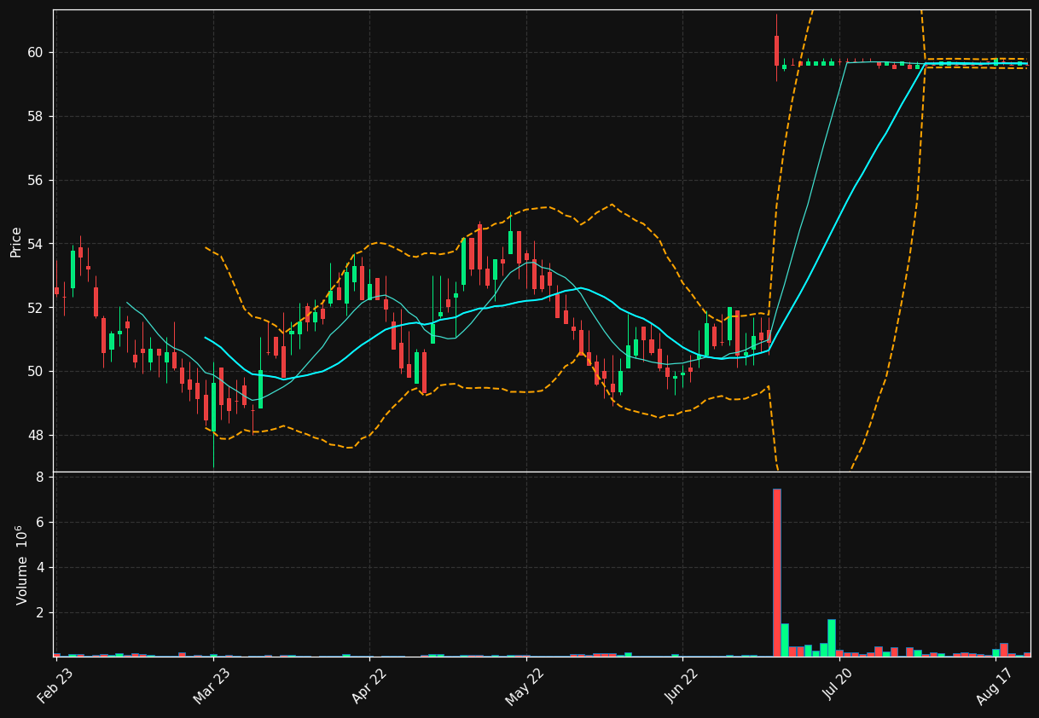Select the "Jun 22" x-axis label
The width and height of the screenshot is (1039, 718).
click(681, 686)
